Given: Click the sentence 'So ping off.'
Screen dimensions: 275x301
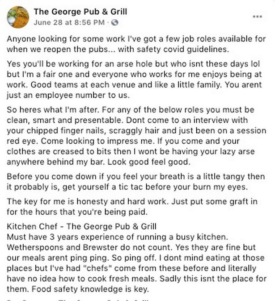Looking at the screenshot, I should coord(134,258).
